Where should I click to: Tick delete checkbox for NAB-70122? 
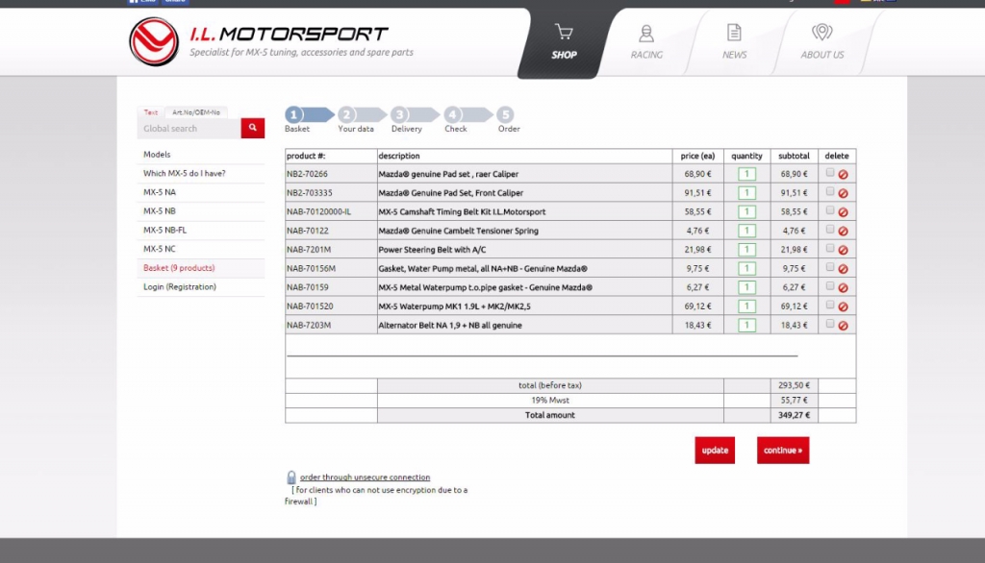[x=830, y=229]
